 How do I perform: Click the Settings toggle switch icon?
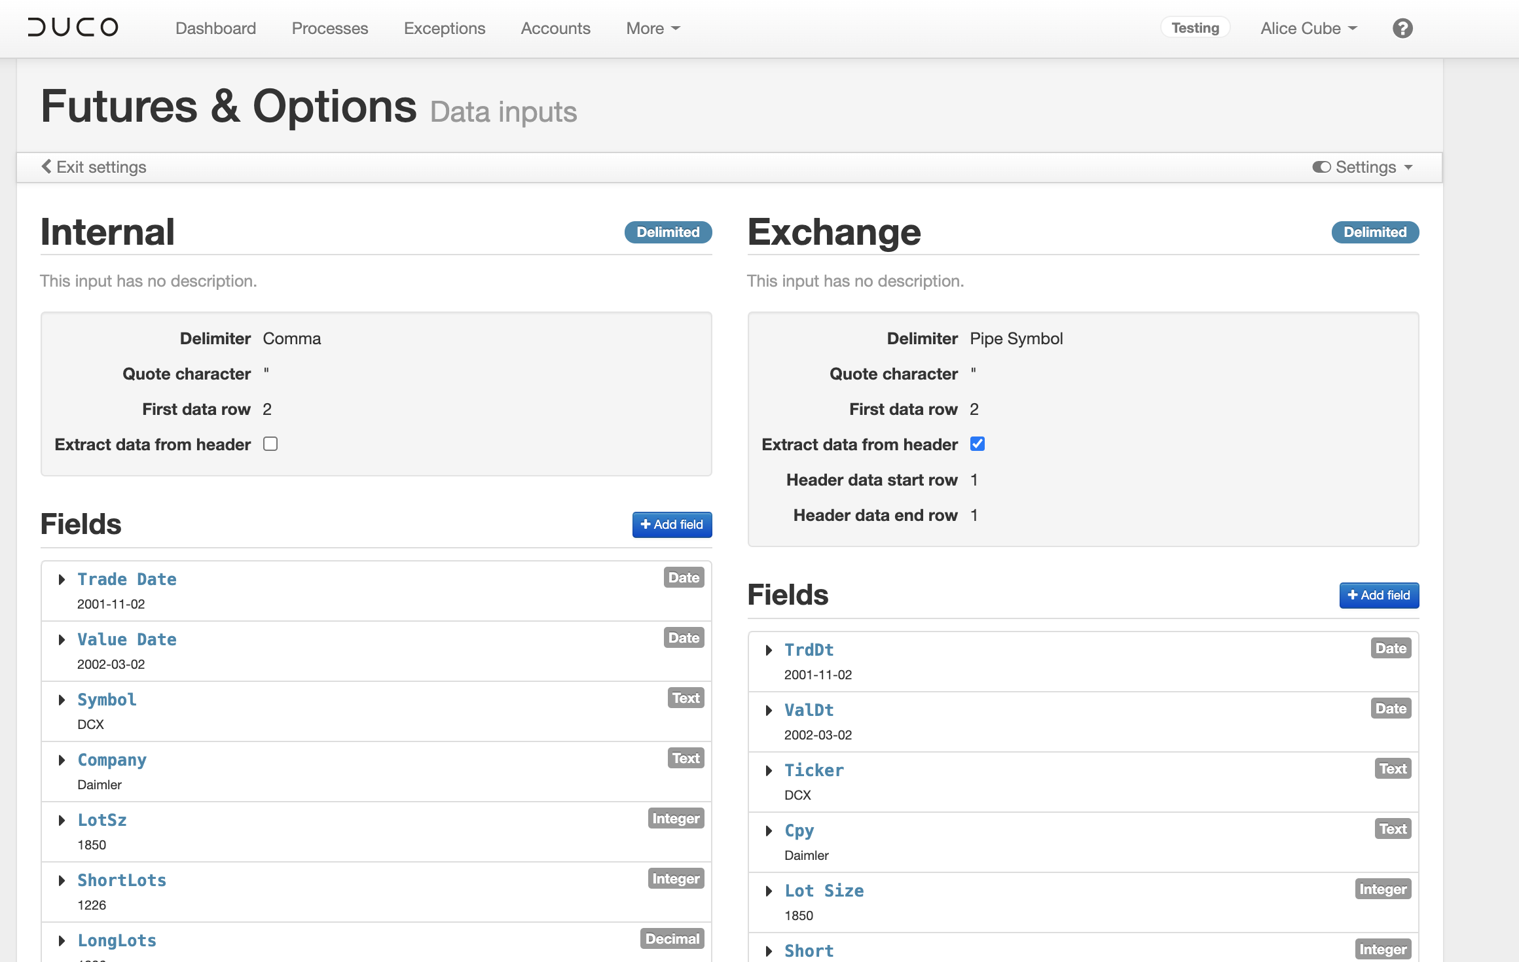tap(1321, 167)
